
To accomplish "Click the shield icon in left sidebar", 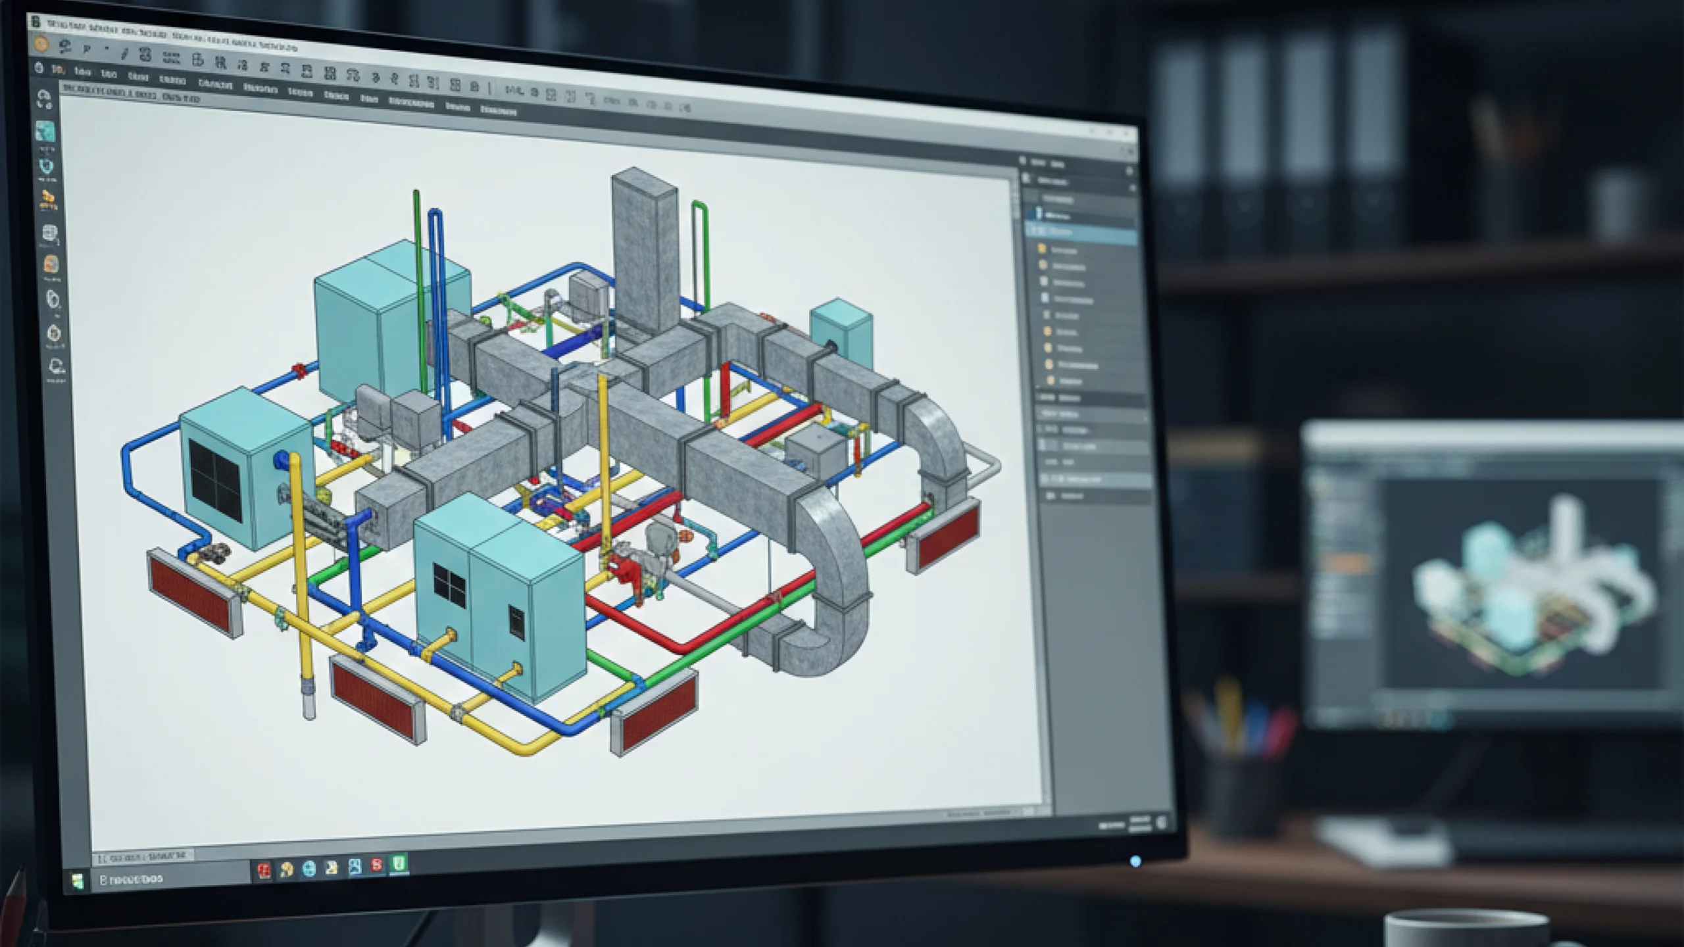I will (x=46, y=166).
